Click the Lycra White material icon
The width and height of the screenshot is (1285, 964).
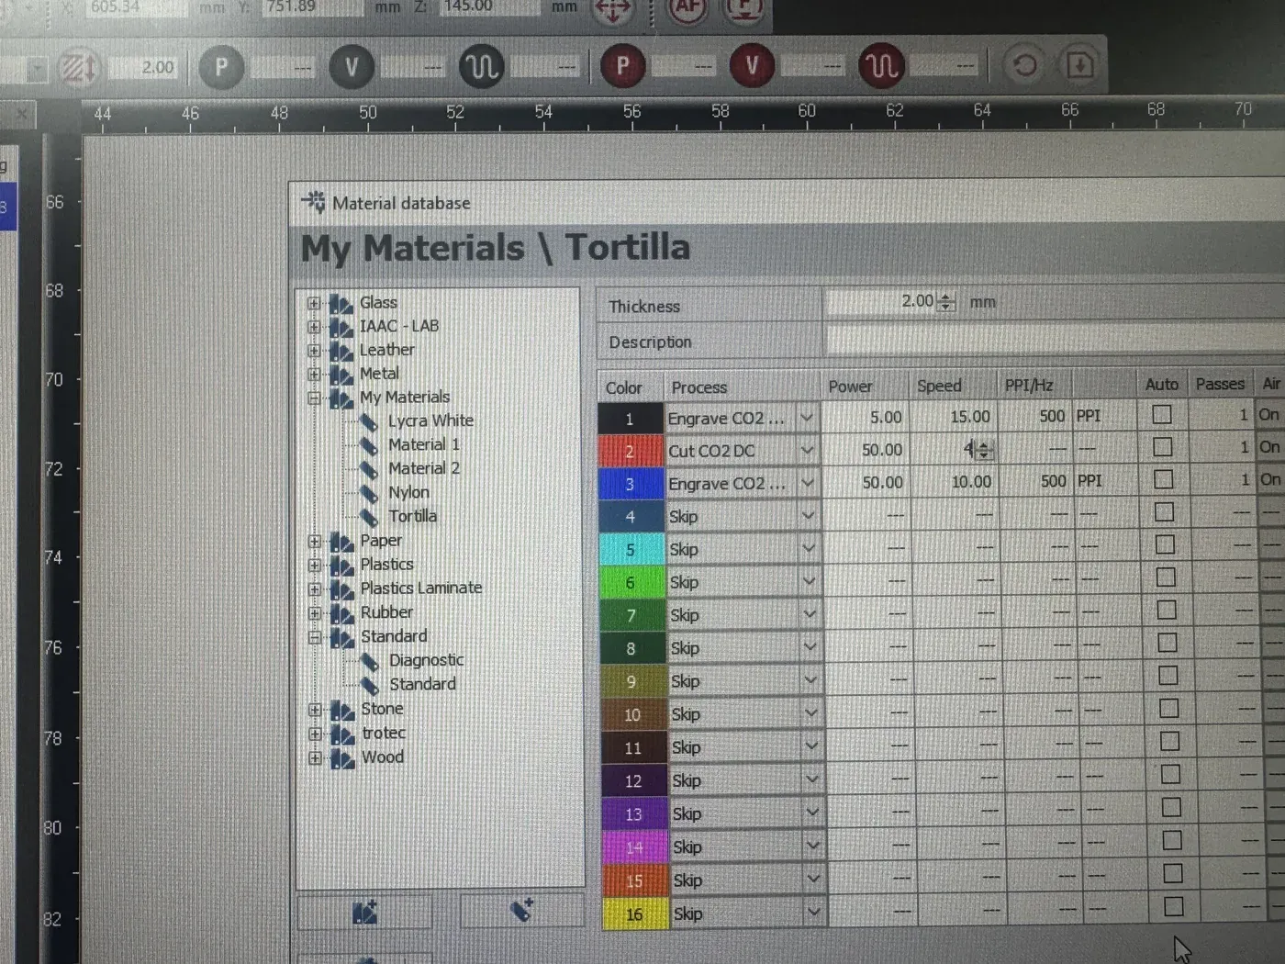(x=369, y=421)
